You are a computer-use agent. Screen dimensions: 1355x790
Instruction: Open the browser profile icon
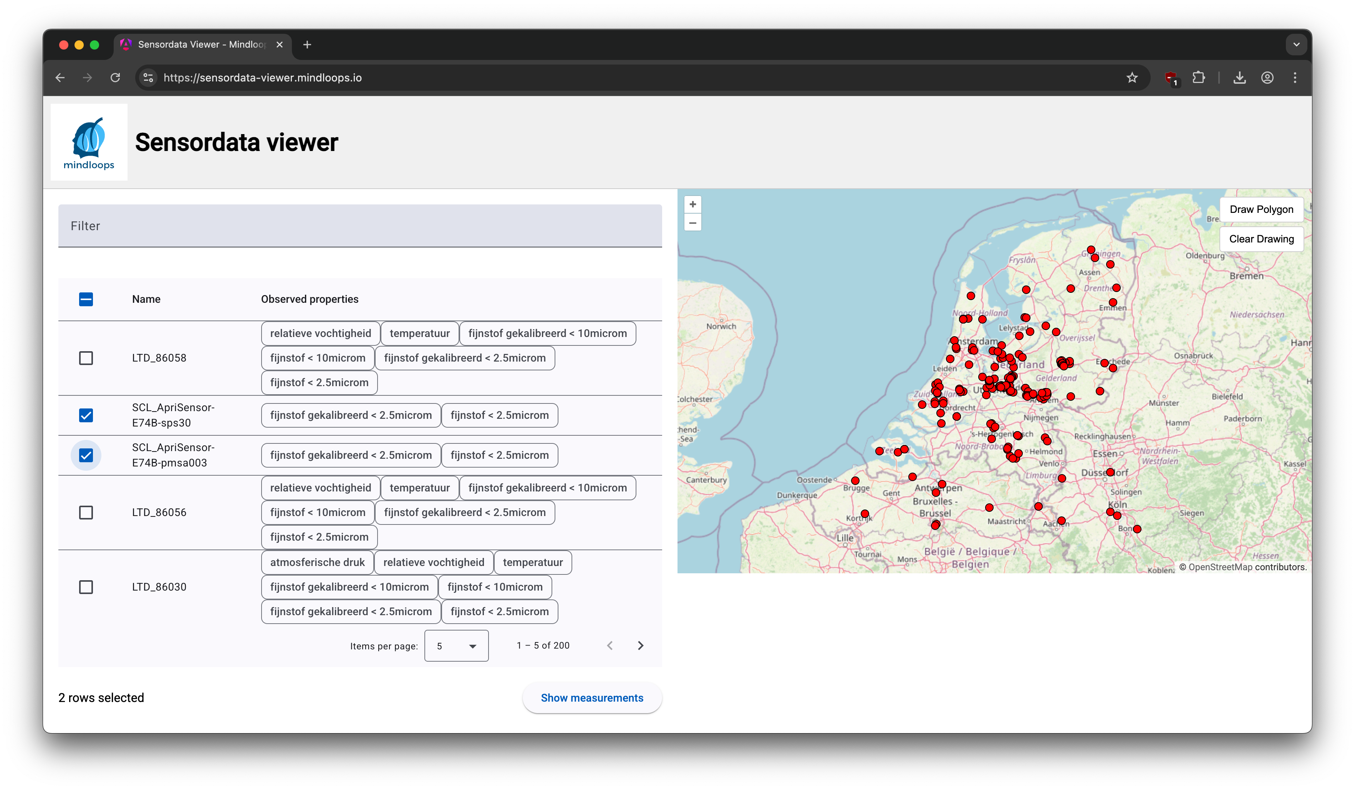(1267, 78)
